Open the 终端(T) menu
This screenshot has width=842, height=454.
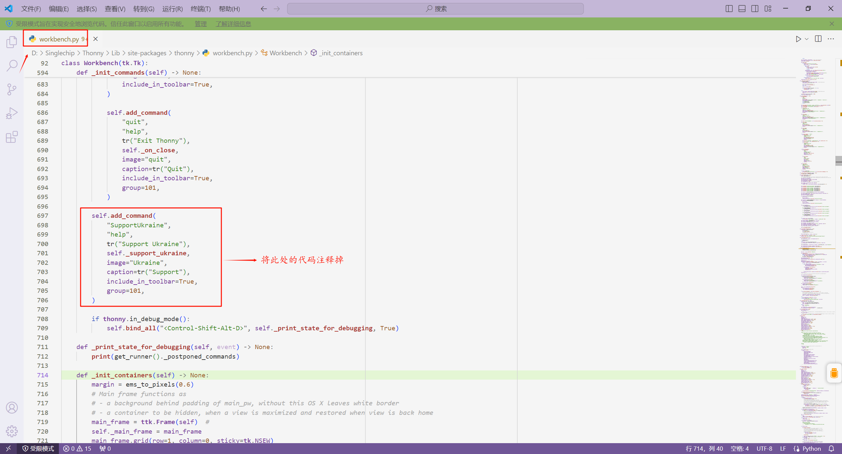[201, 9]
